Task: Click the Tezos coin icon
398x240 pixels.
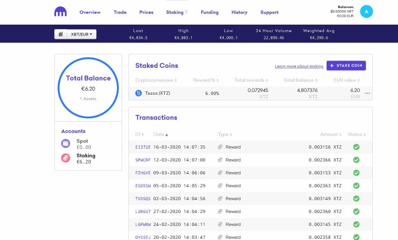Action: tap(138, 93)
